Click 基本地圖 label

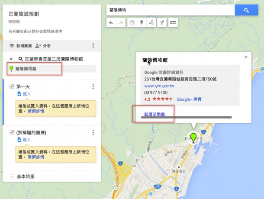pyautogui.click(x=26, y=177)
